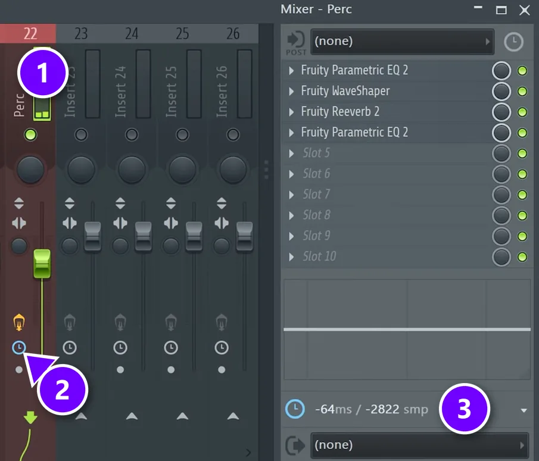Mute the Perc mixer track

[30, 134]
